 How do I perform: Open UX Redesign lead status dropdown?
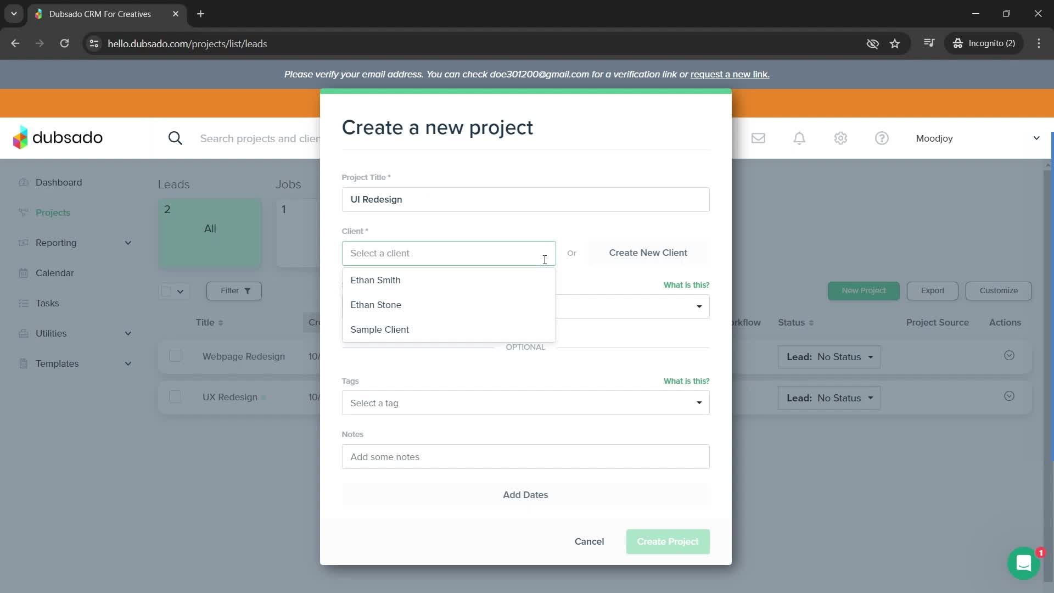(829, 398)
